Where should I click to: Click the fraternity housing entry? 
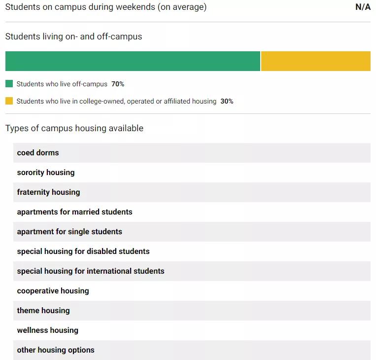pyautogui.click(x=48, y=192)
